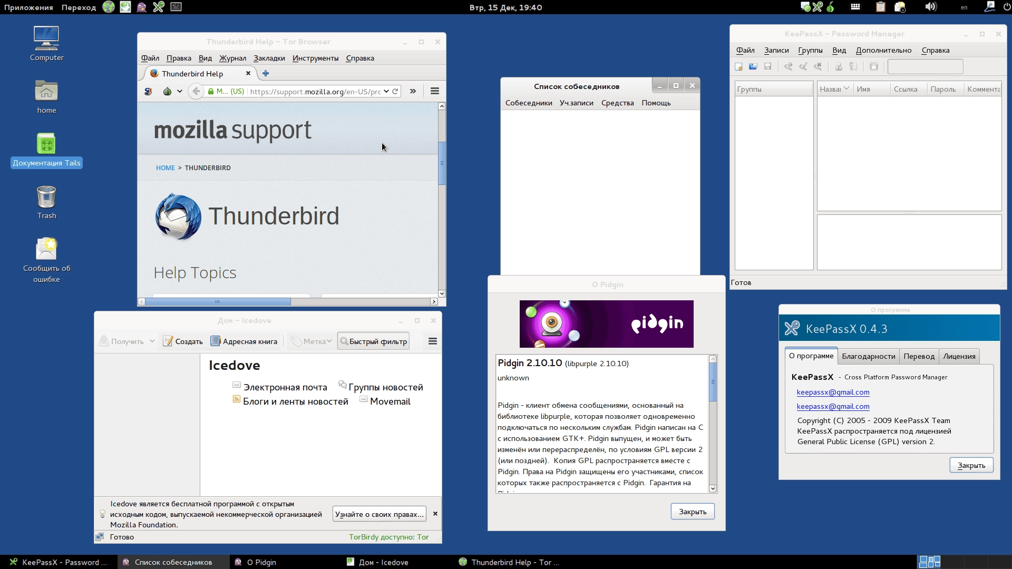The height and width of the screenshot is (569, 1012).
Task: Open the Файл menu in Tor Browser
Action: click(x=150, y=58)
